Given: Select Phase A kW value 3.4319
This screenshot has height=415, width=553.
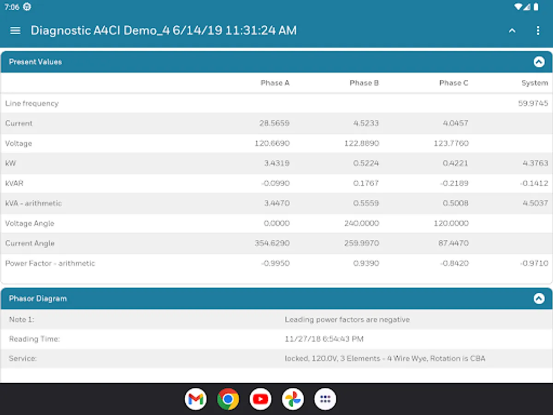Looking at the screenshot, I should (277, 163).
